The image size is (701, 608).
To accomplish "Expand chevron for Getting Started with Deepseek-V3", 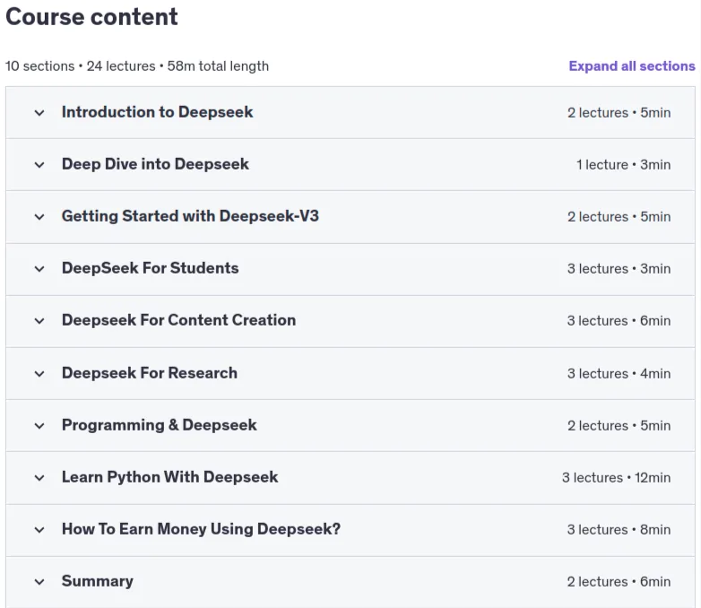I will point(39,217).
